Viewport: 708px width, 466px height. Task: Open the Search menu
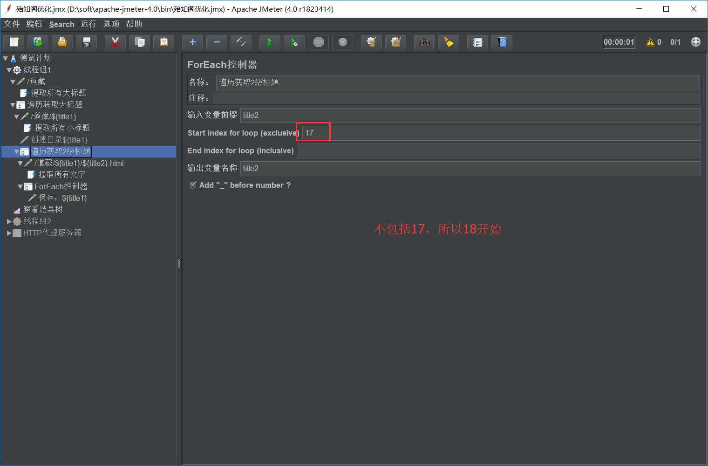62,24
